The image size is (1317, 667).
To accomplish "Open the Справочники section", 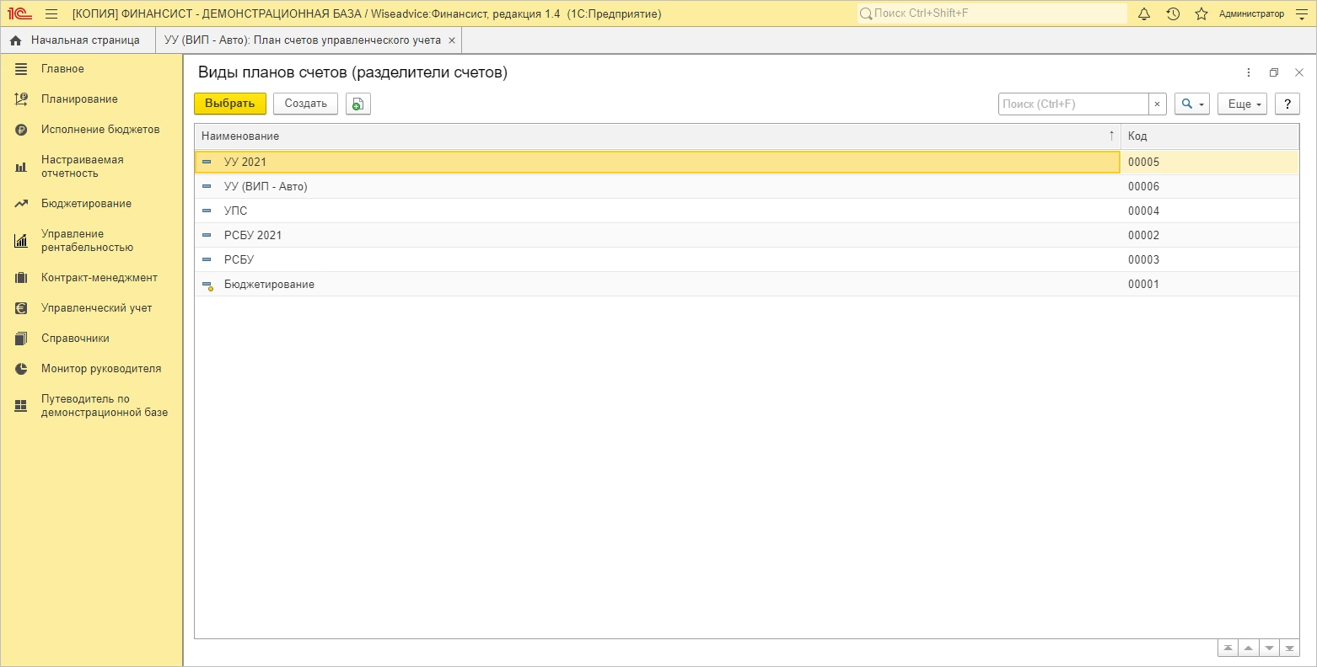I will 75,339.
